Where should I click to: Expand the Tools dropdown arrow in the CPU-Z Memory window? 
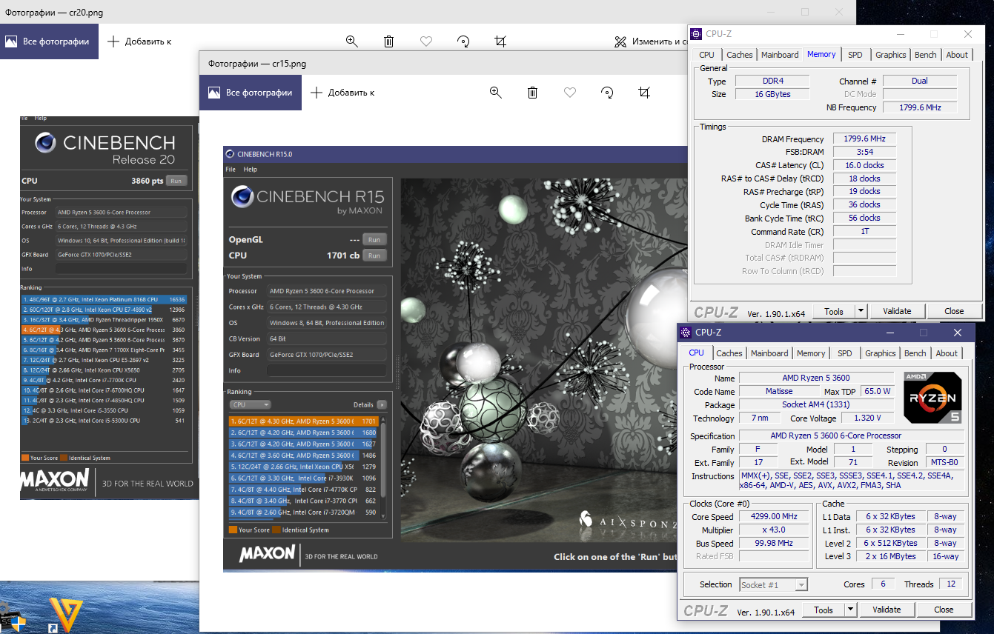861,312
